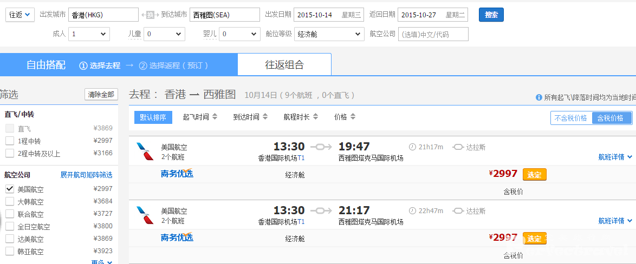The width and height of the screenshot is (636, 264).
Task: Expand 航班详情 for the 19:47 arrival flight
Action: [x=615, y=157]
